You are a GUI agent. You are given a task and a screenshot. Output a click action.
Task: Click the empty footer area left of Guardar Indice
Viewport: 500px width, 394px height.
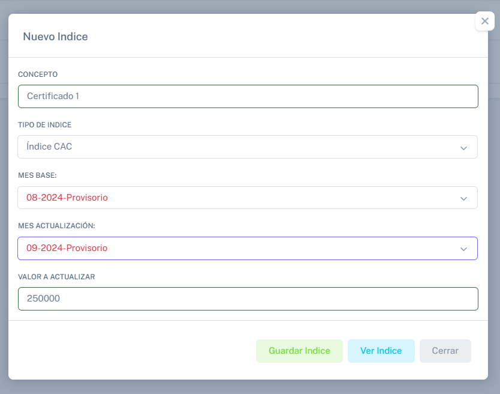(132, 351)
